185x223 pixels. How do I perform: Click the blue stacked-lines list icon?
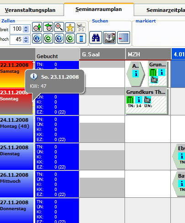81,38
